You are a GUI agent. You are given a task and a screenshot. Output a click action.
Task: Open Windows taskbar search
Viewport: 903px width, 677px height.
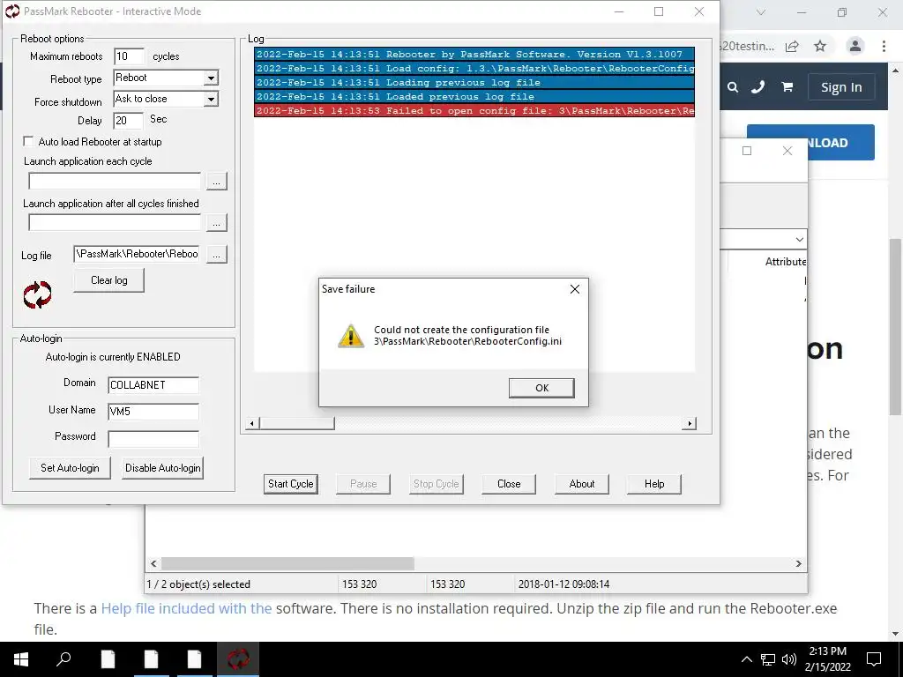point(63,659)
